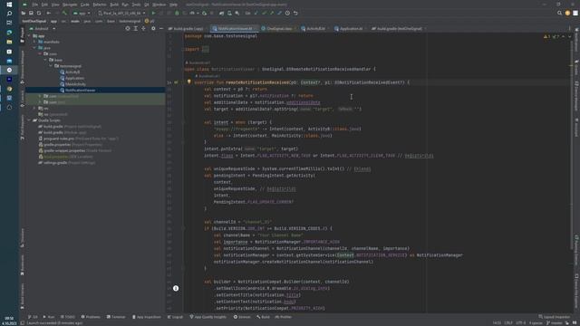Switch to the OneSignal.class editor tab
Image resolution: width=580 pixels, height=326 pixels.
pos(278,28)
